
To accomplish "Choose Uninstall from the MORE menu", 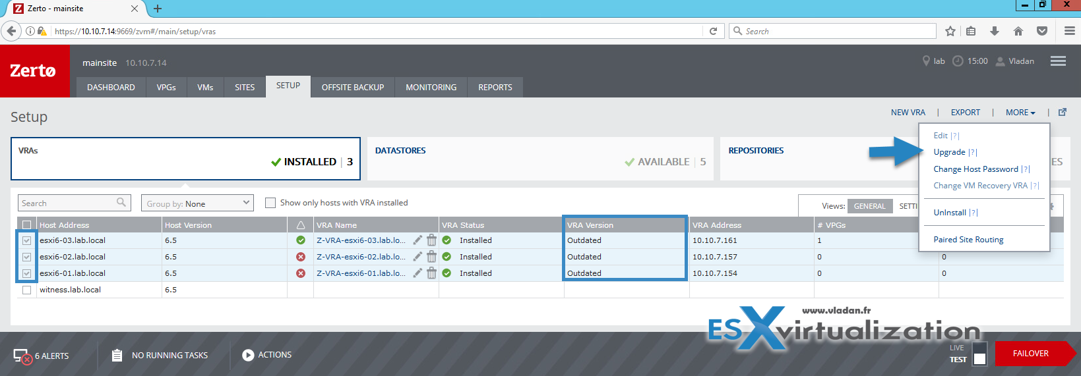I will (950, 213).
